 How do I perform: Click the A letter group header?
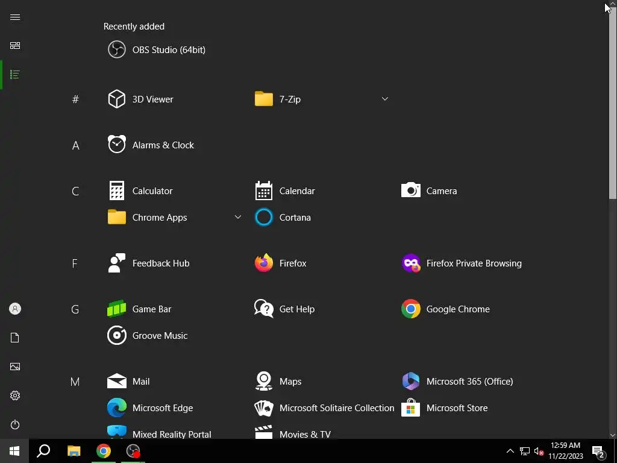click(x=75, y=145)
